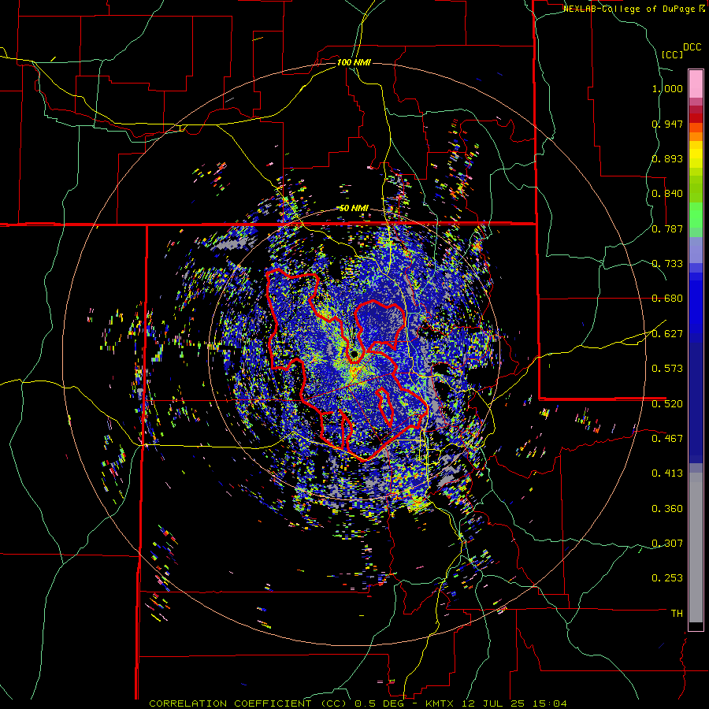Select the 0.360 scale value
This screenshot has width=709, height=709.
(667, 509)
